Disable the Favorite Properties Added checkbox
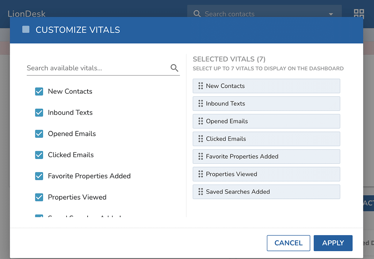 [39, 176]
